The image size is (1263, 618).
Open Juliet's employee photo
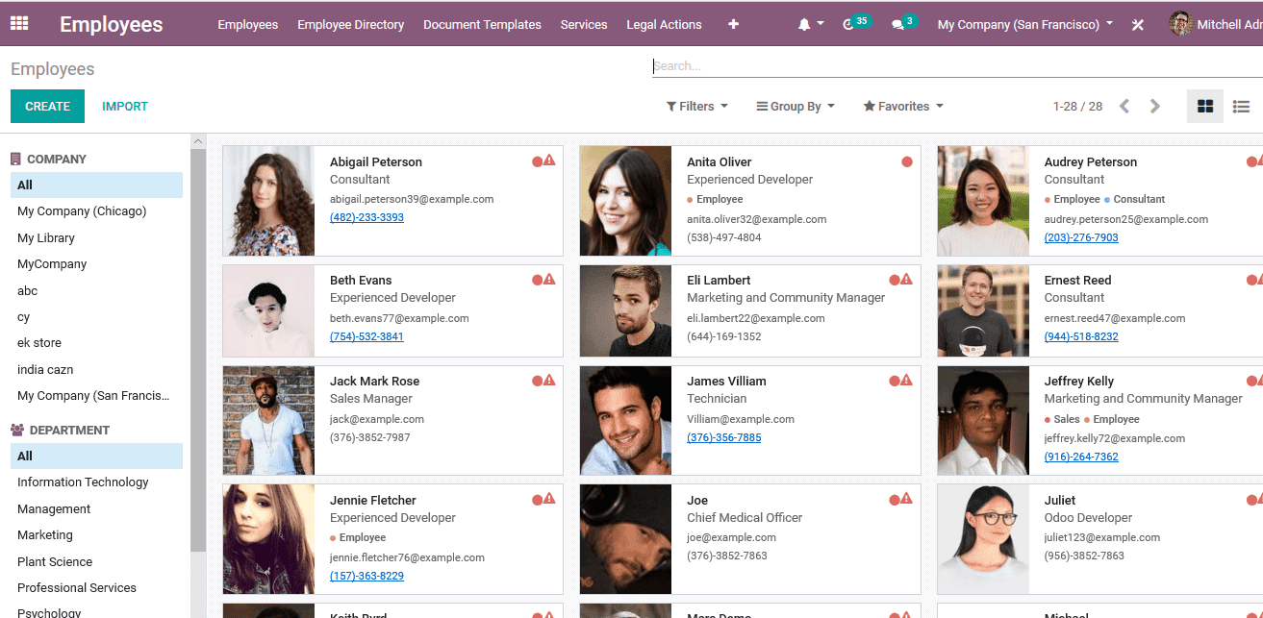coord(983,539)
